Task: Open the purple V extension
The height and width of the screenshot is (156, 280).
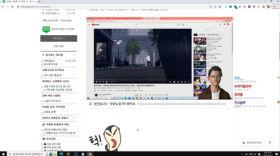Action: point(240,7)
